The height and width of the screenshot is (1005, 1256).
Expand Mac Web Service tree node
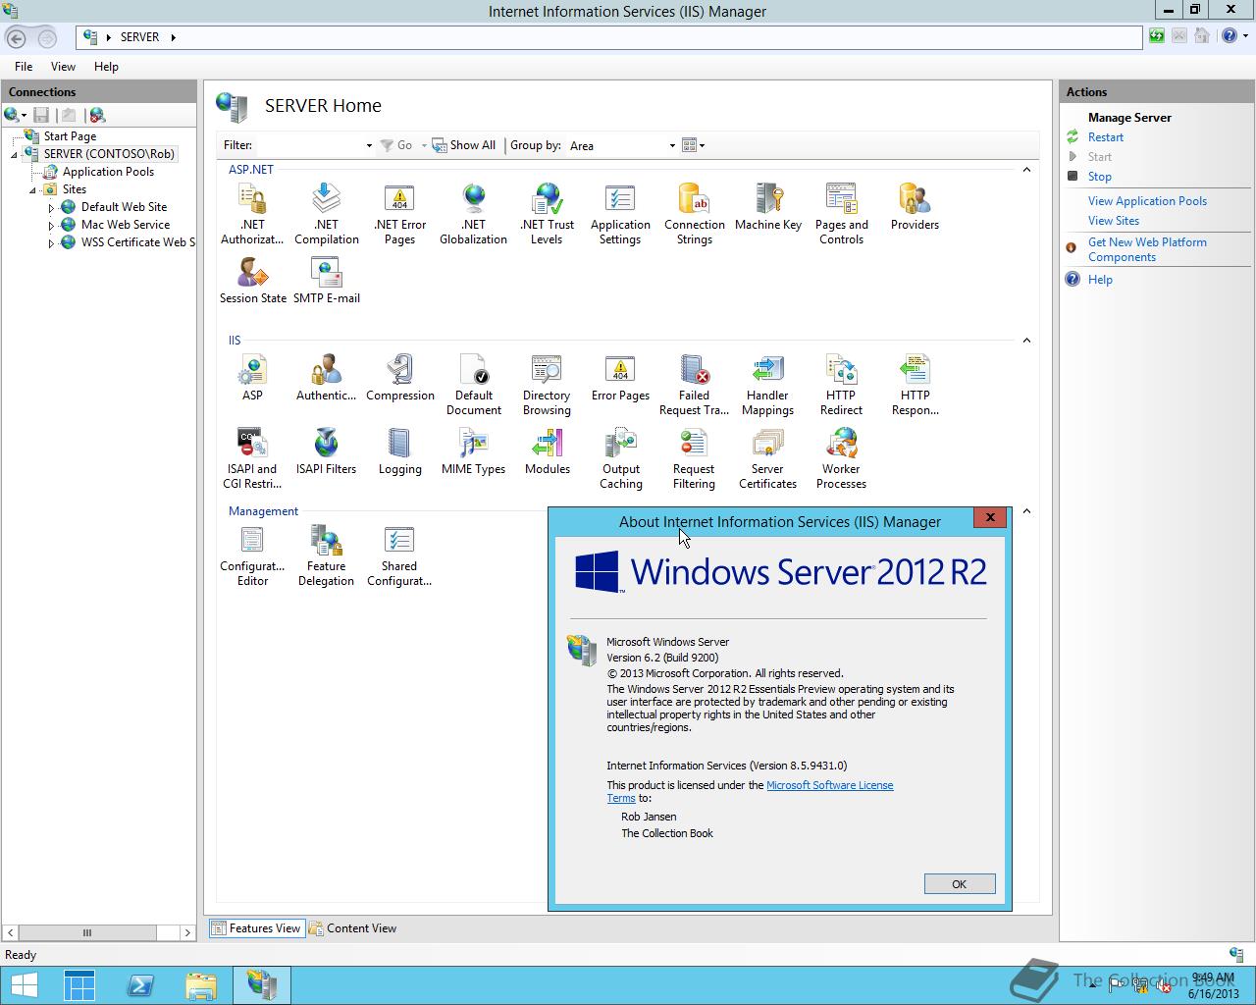(x=51, y=226)
